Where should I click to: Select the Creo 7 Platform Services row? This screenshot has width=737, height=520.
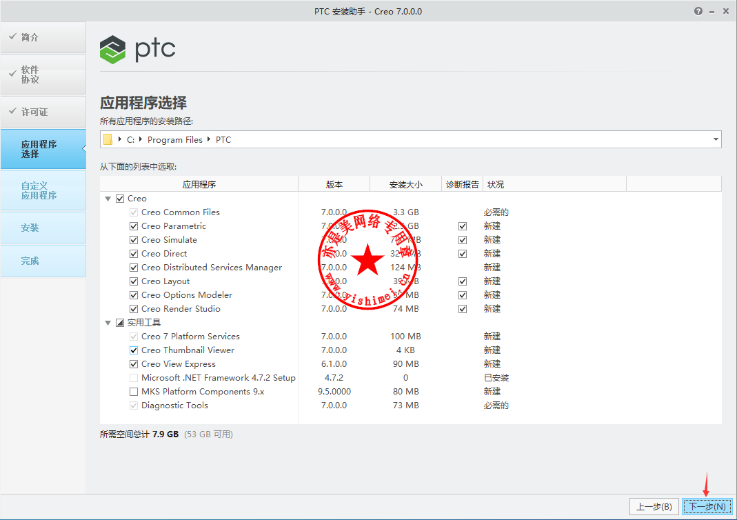(411, 337)
